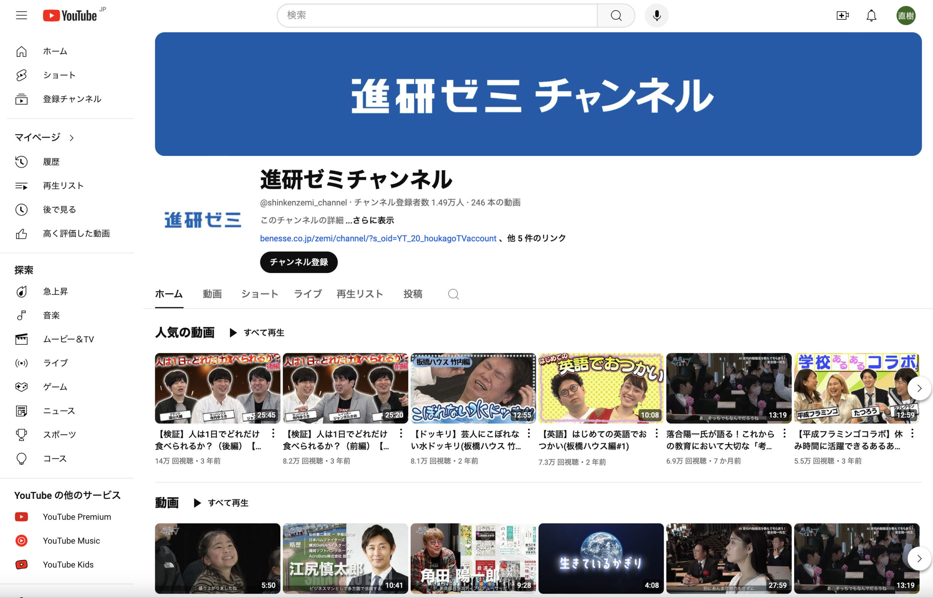Click the チャンネル登録 subscribe button
The image size is (933, 598).
pyautogui.click(x=298, y=262)
